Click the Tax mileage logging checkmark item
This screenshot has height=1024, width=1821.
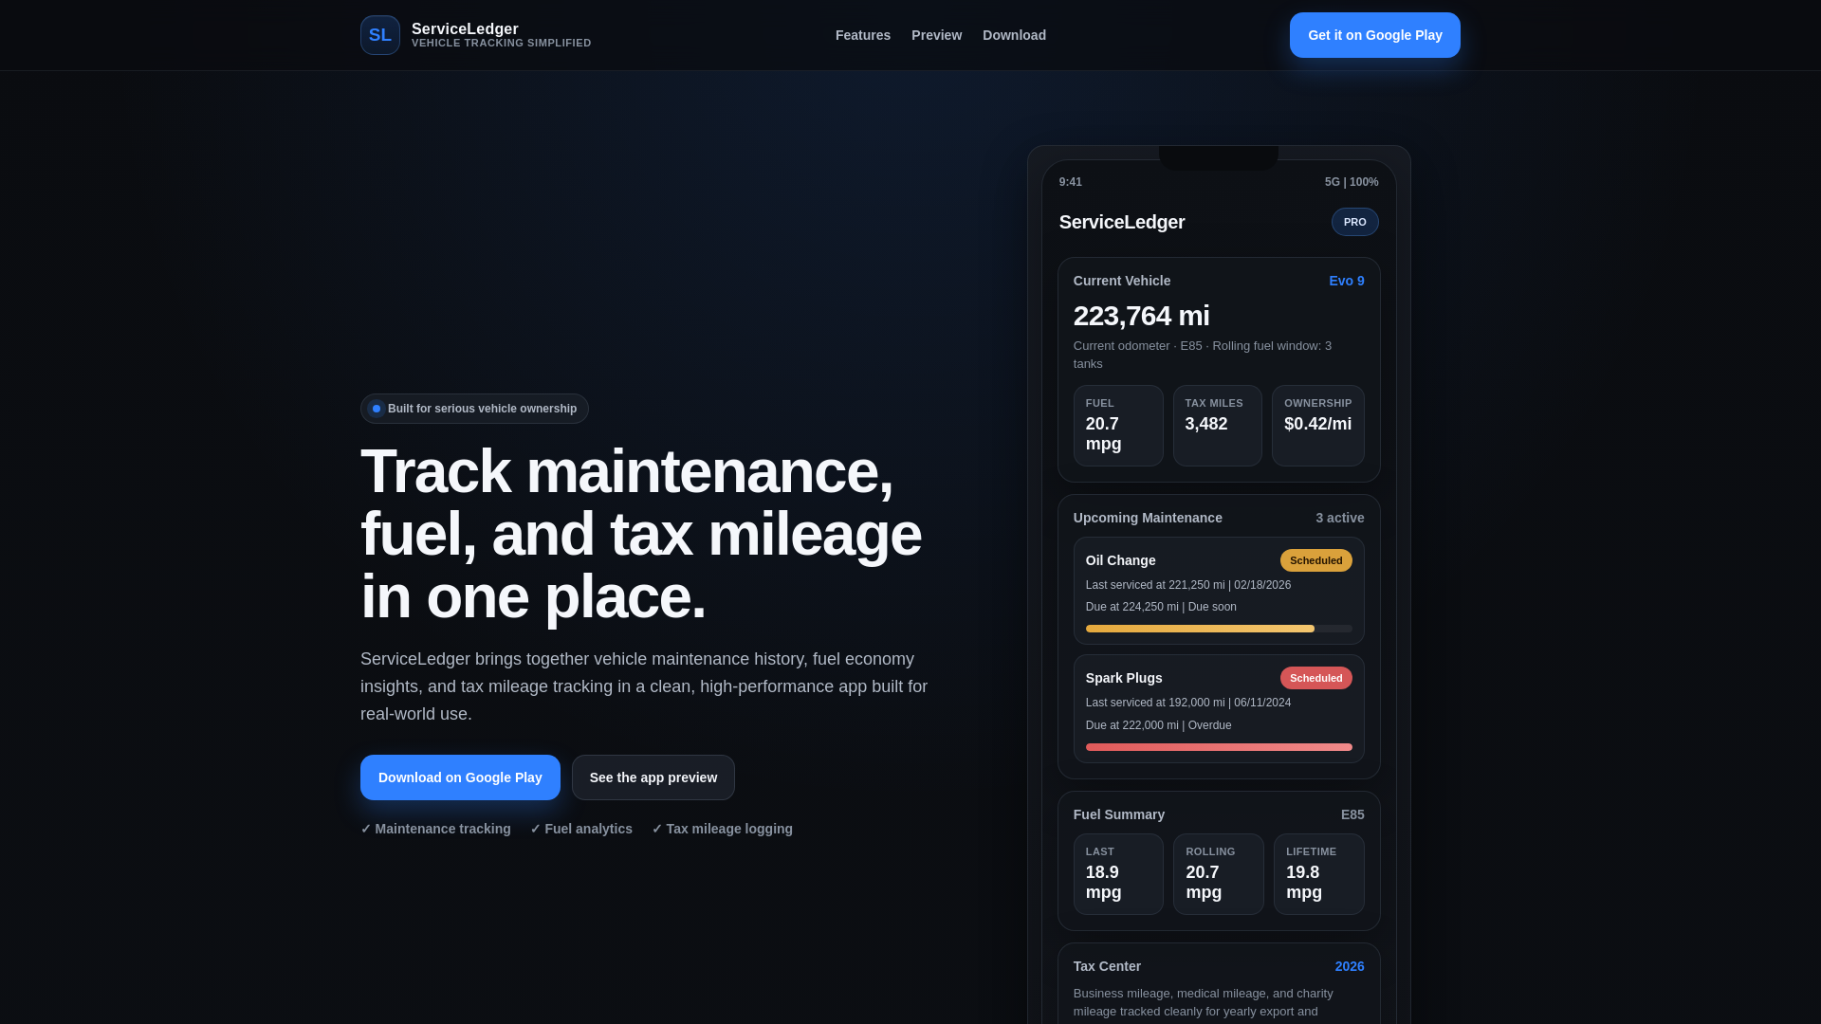[x=722, y=829]
